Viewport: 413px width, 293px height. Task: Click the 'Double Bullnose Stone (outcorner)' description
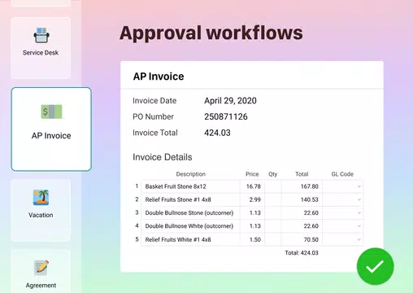pyautogui.click(x=189, y=212)
